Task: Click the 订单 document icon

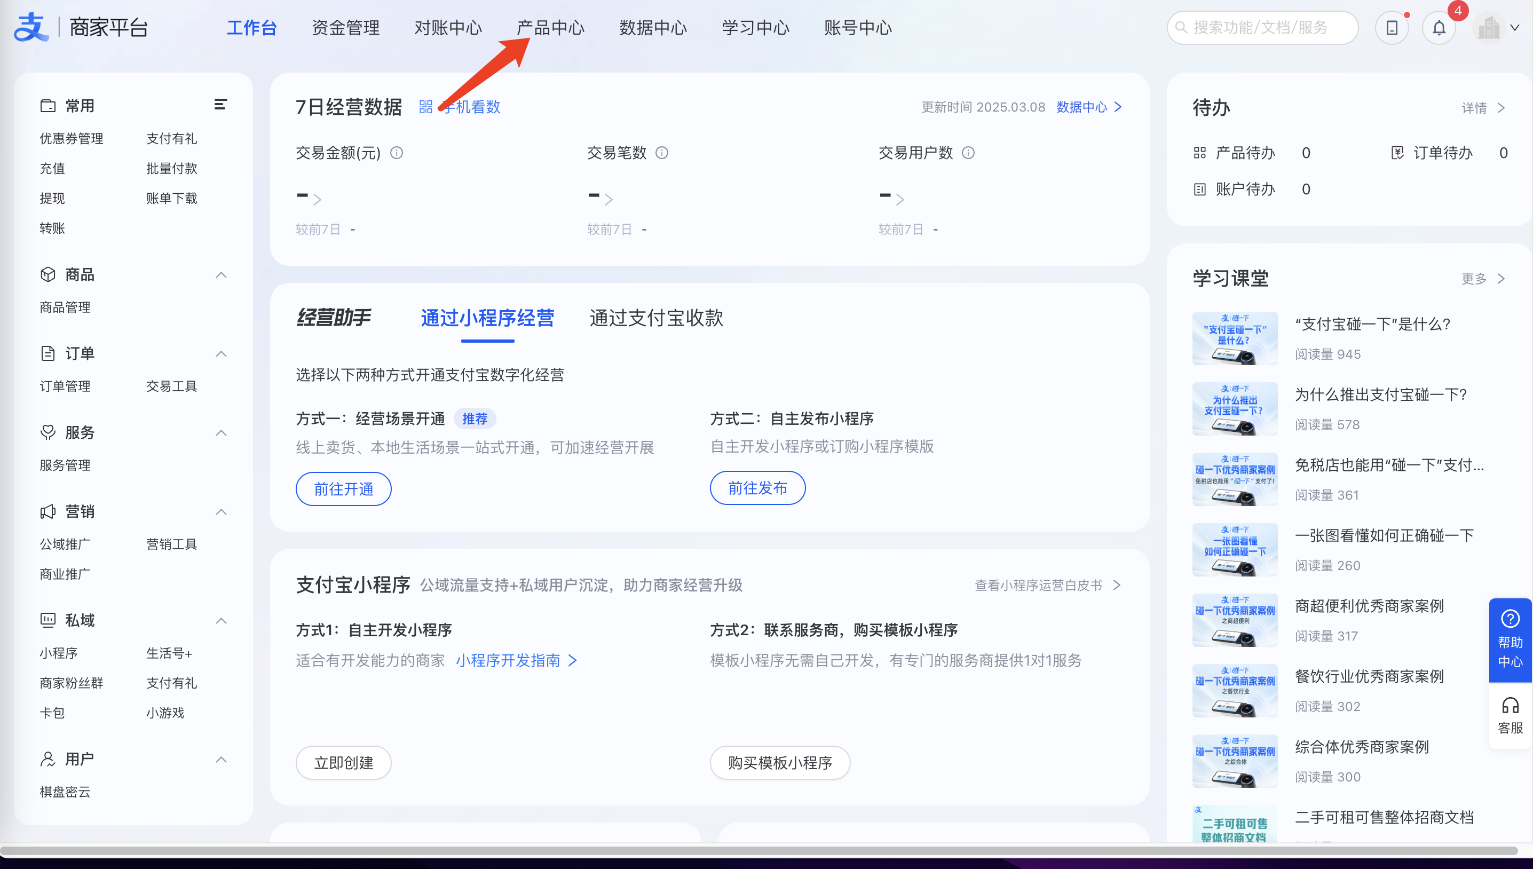Action: tap(48, 353)
